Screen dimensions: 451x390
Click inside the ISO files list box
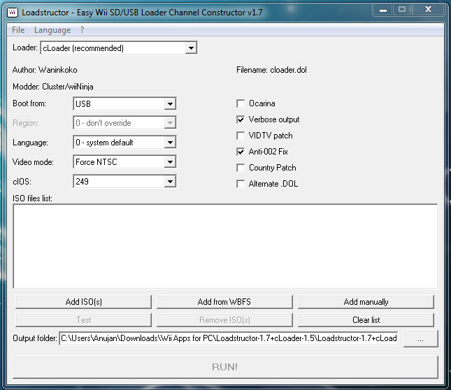tap(225, 246)
